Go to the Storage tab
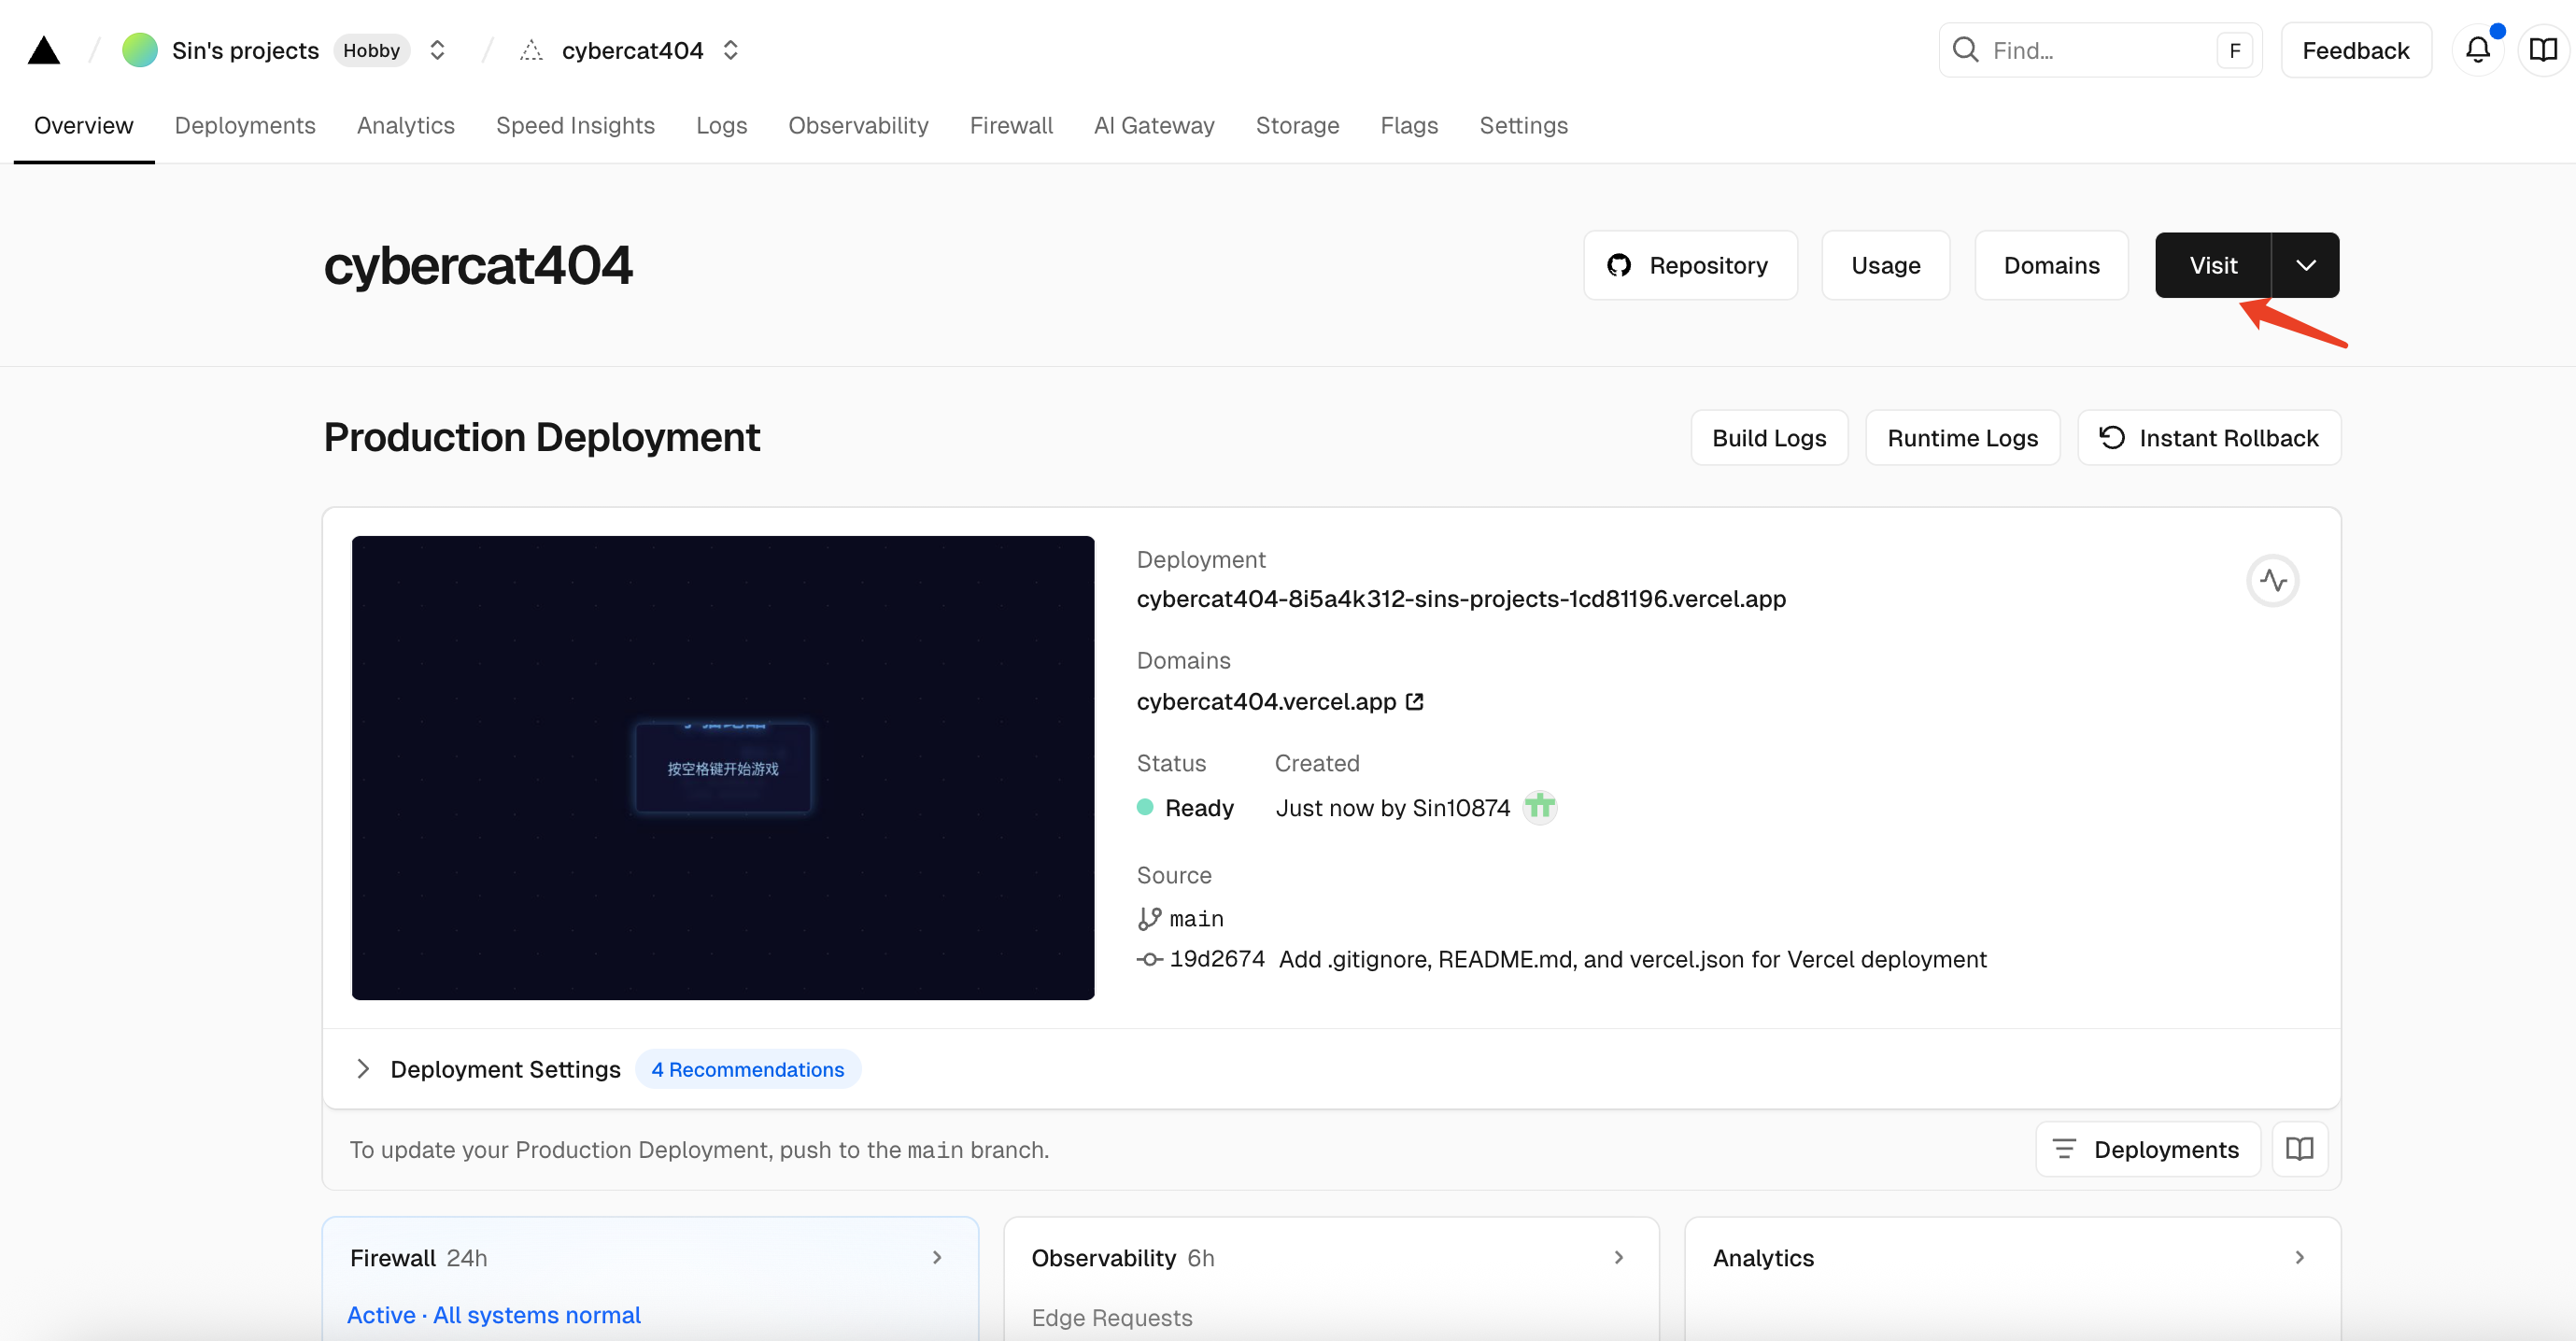Screen dimensions: 2576x1341 click(1297, 126)
